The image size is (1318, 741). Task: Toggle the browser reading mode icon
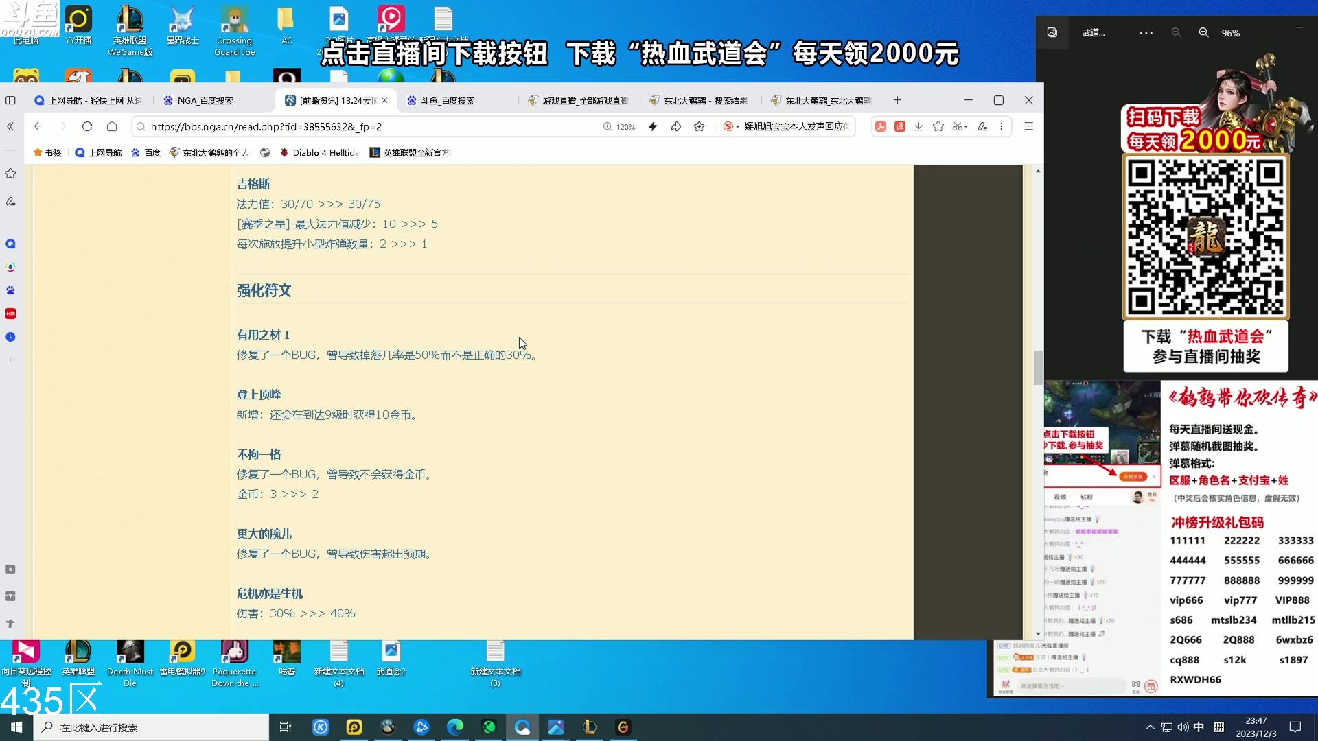tap(982, 126)
